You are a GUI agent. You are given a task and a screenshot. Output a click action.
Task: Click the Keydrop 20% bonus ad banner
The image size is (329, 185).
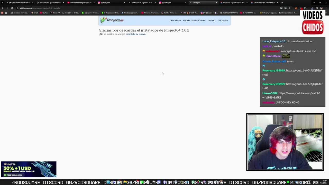click(x=29, y=169)
